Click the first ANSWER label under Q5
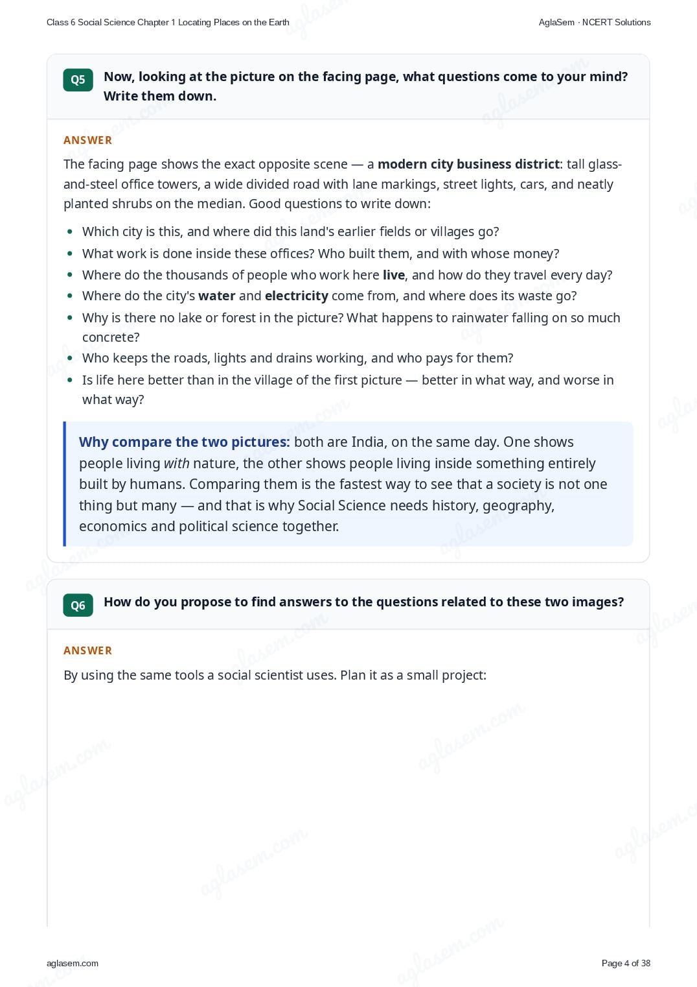Image resolution: width=697 pixels, height=987 pixels. coord(87,140)
